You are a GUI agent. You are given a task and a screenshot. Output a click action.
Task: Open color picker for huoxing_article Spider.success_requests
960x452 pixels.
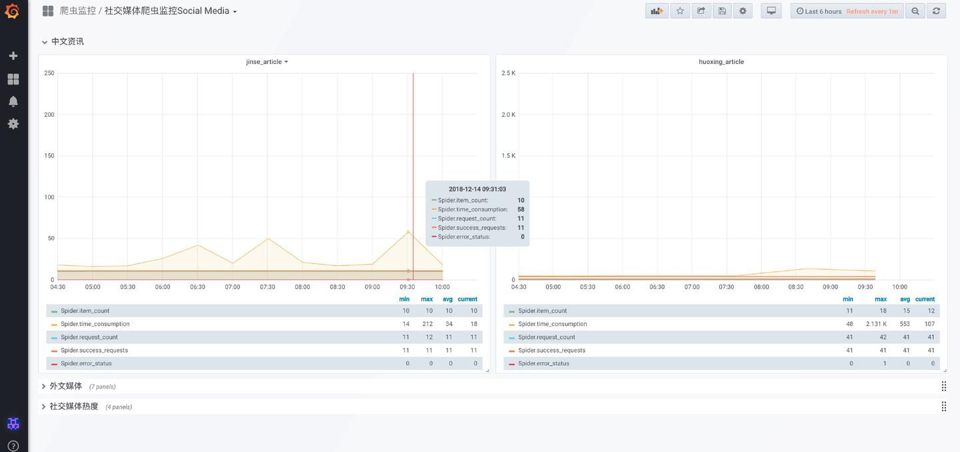point(511,351)
